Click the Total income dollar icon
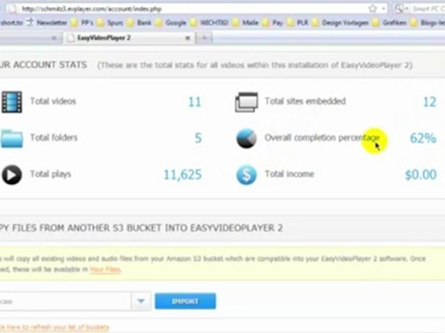The image size is (445, 333). pyautogui.click(x=246, y=174)
